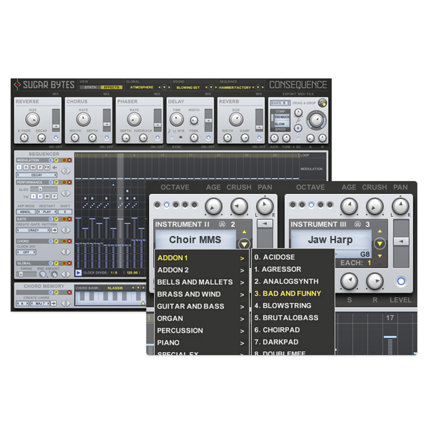The width and height of the screenshot is (428, 428).
Task: Open the Chord Bank Klassik dropdown
Action: pos(138,288)
